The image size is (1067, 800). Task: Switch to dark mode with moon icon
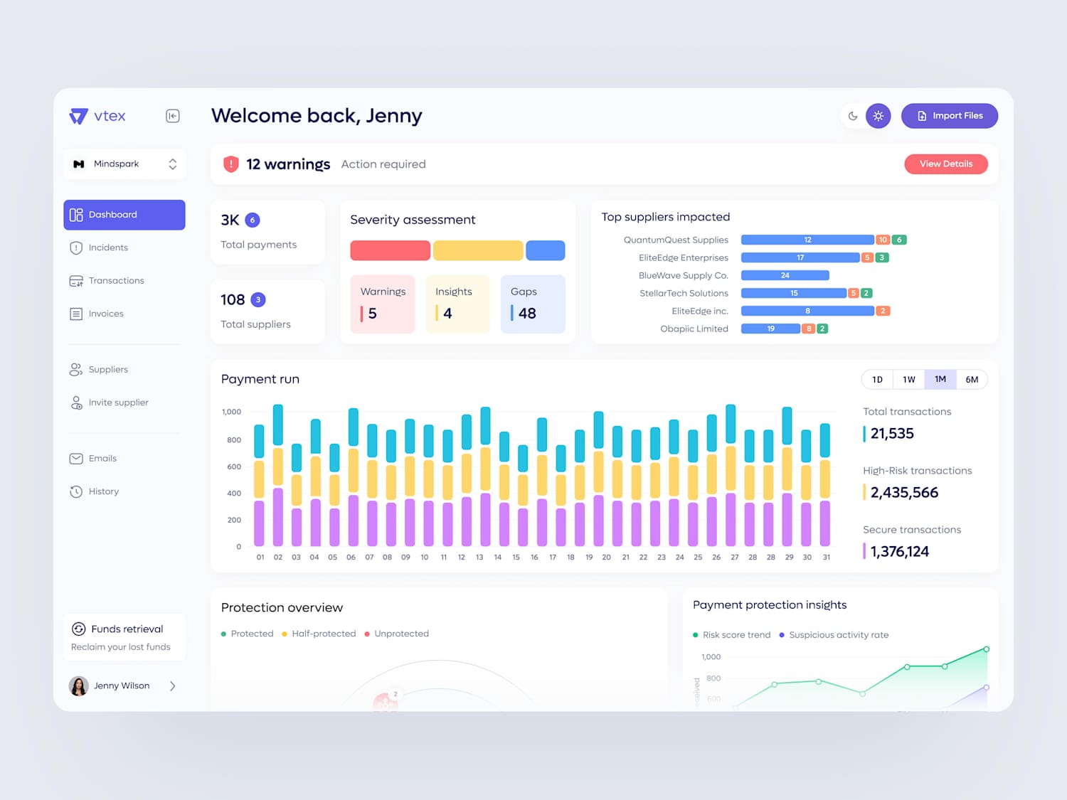tap(853, 116)
